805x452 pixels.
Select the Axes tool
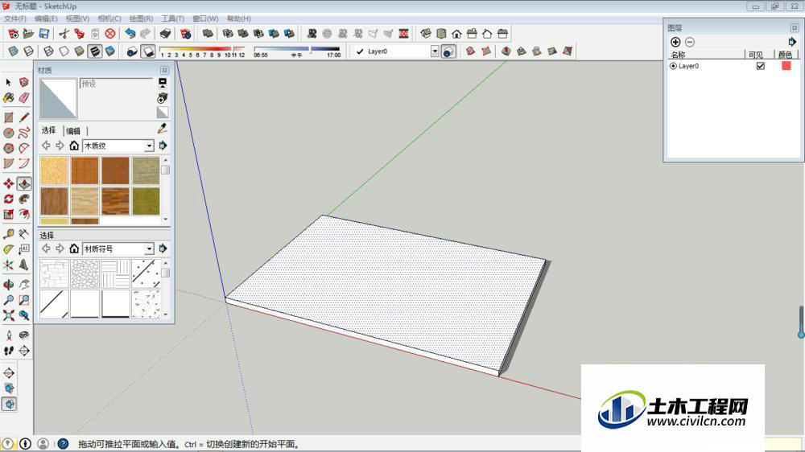(8, 265)
